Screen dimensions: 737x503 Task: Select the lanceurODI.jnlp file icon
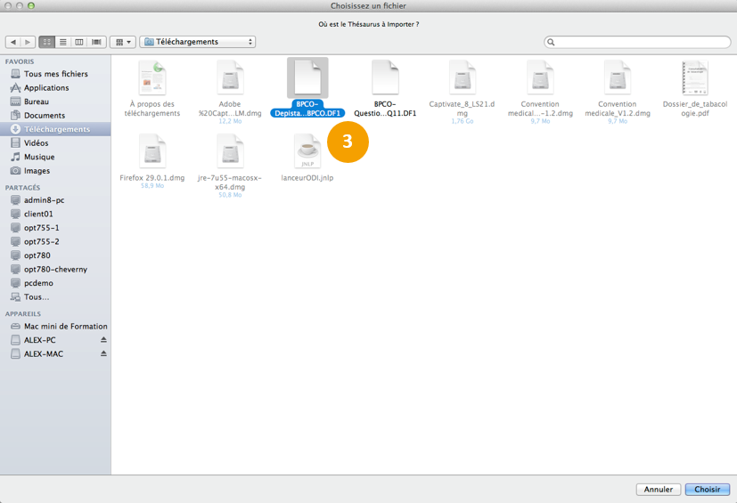pos(307,151)
